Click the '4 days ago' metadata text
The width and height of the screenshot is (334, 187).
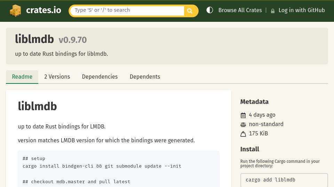262,115
